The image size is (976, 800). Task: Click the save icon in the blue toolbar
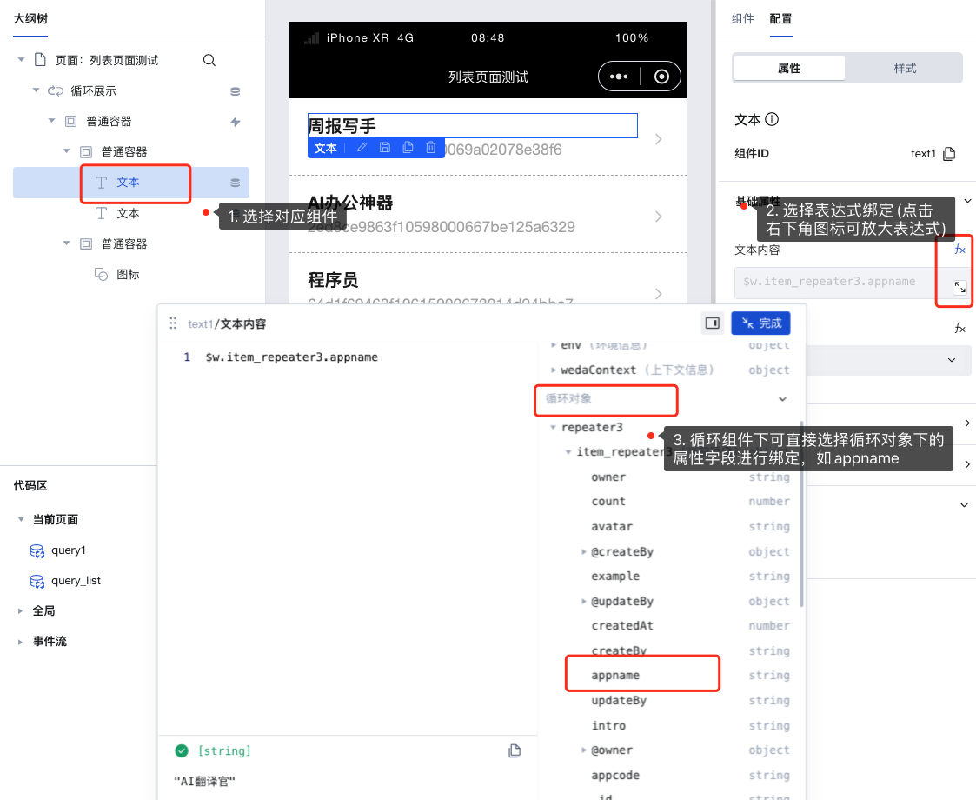[386, 148]
